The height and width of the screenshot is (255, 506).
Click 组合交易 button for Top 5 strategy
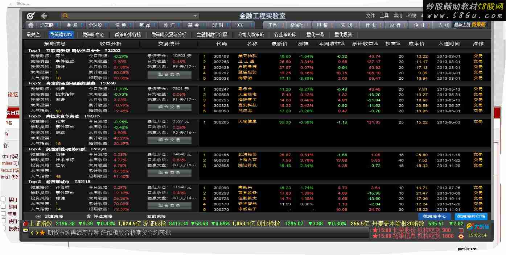point(169,205)
